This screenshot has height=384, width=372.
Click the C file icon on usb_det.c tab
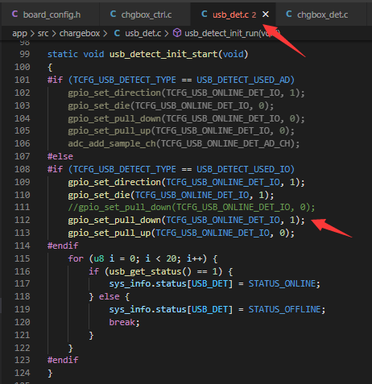click(205, 14)
